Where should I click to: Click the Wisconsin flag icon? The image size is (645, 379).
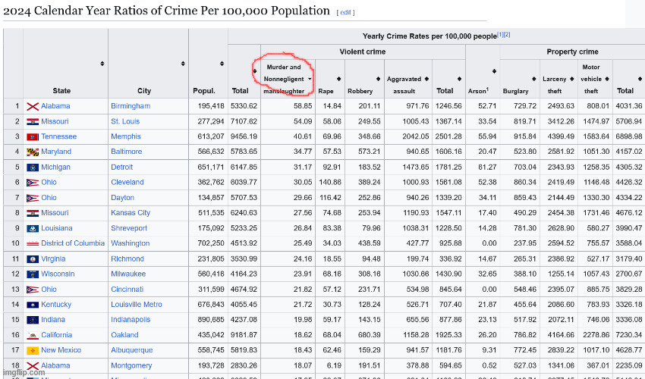tap(33, 274)
